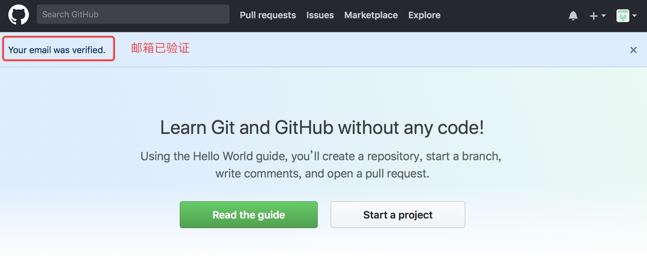Viewport: 647px width, 264px height.
Task: Open Marketplace from the top bar
Action: pos(371,15)
